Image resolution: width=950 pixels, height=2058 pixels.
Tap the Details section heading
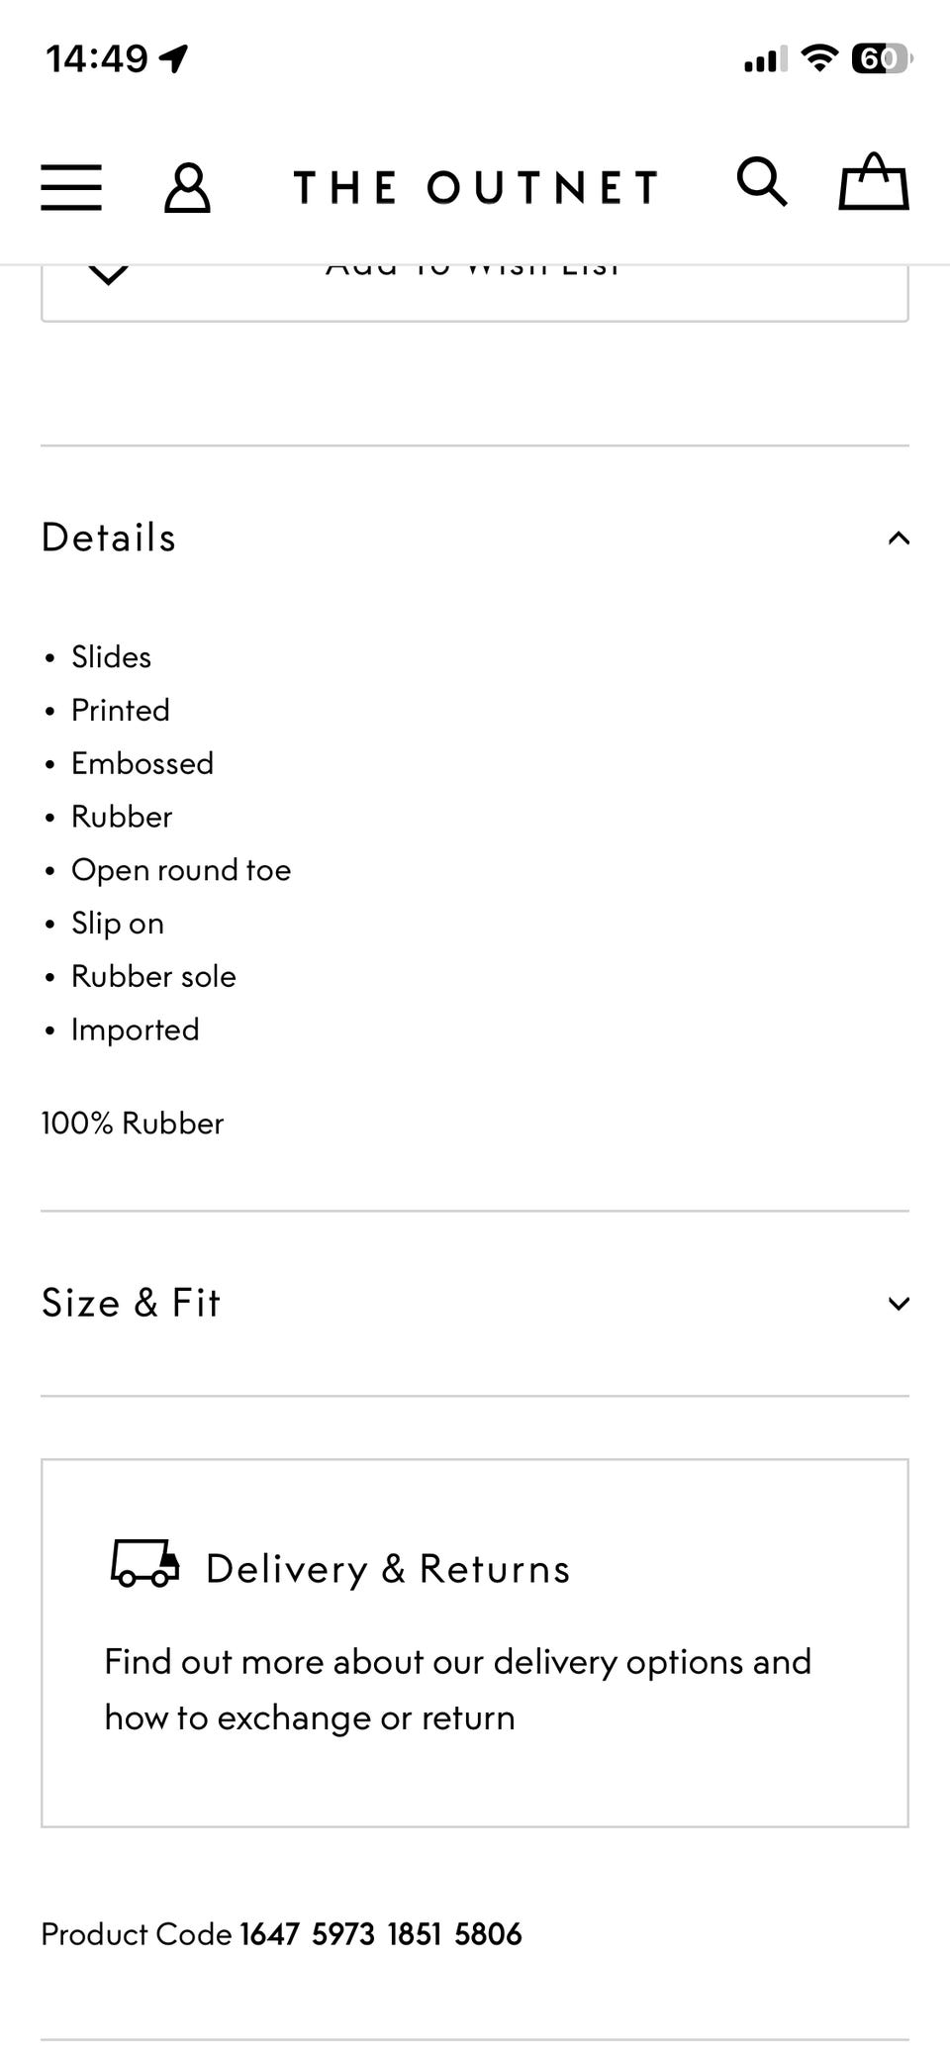(109, 538)
